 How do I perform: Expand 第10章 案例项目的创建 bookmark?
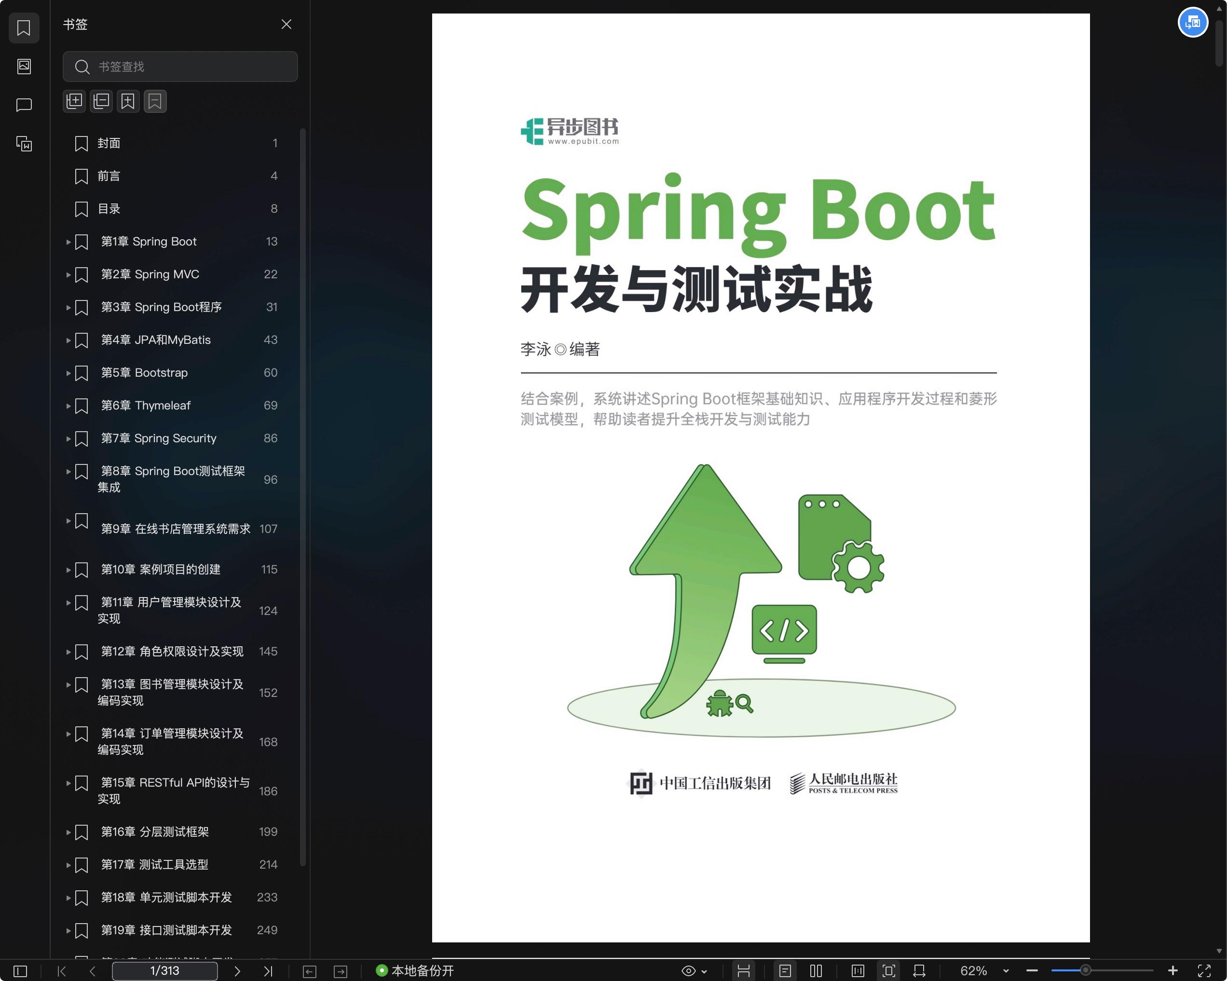pos(68,570)
